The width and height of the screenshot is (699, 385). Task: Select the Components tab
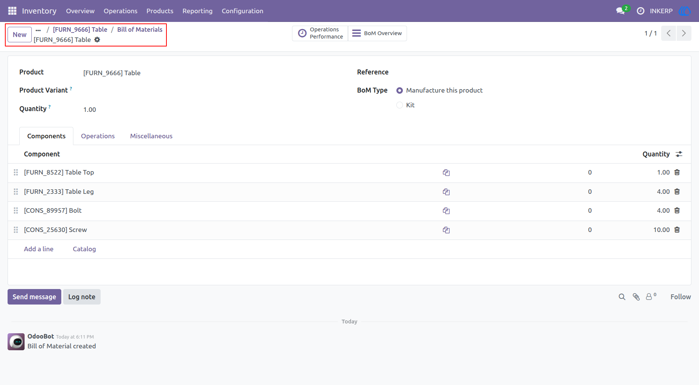click(46, 136)
